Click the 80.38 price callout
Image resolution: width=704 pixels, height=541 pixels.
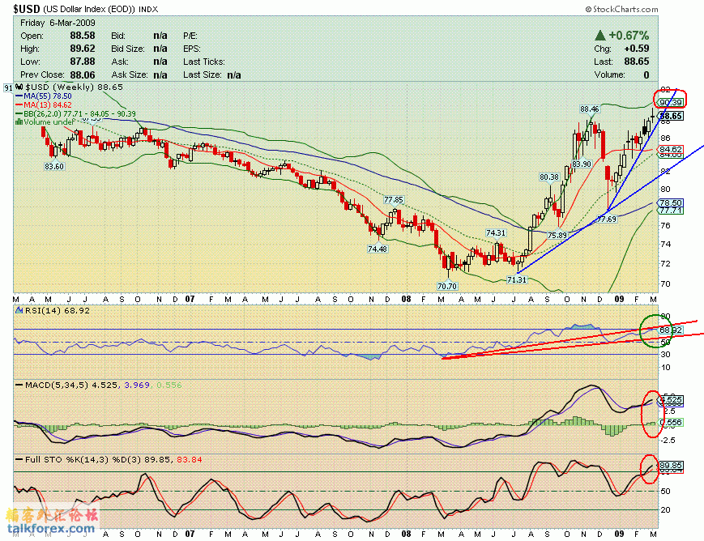pyautogui.click(x=549, y=177)
